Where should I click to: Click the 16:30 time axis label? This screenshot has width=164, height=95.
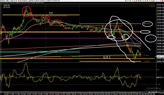click(x=74, y=94)
